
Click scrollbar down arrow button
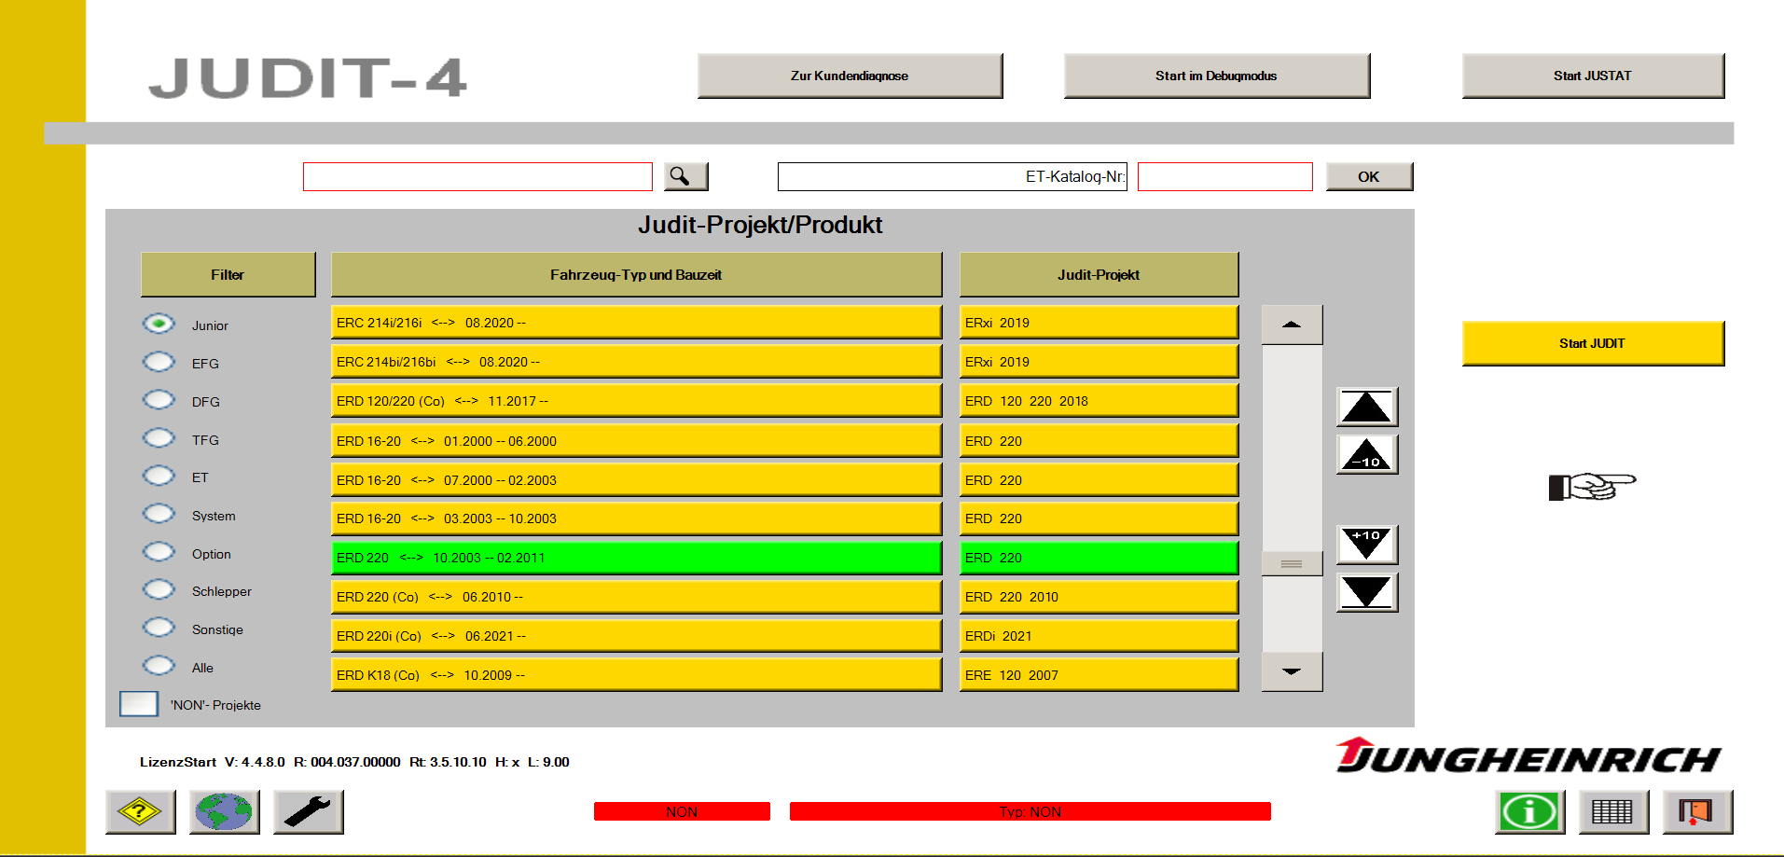pos(1292,671)
